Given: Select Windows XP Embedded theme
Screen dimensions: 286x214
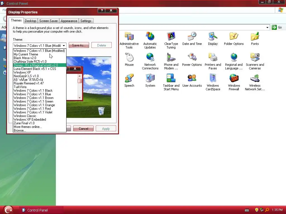Looking at the screenshot, I should (x=39, y=120).
